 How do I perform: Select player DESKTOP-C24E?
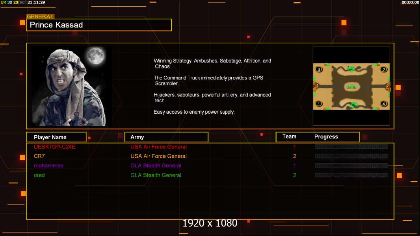pos(55,147)
